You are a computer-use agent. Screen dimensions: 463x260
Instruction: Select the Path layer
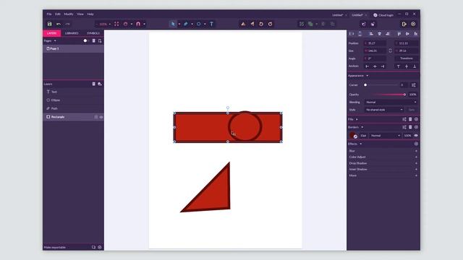click(73, 108)
